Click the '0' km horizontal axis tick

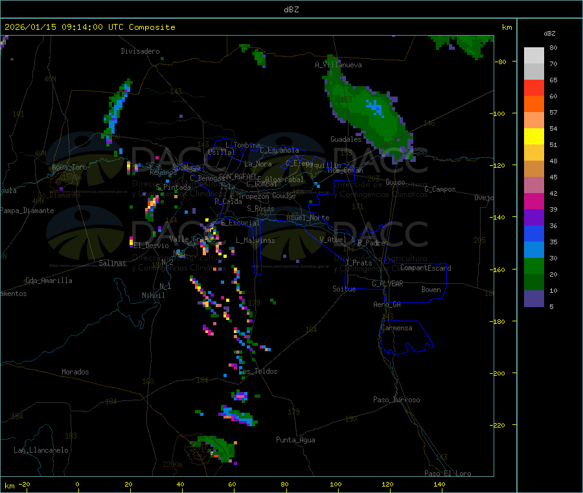tap(77, 484)
